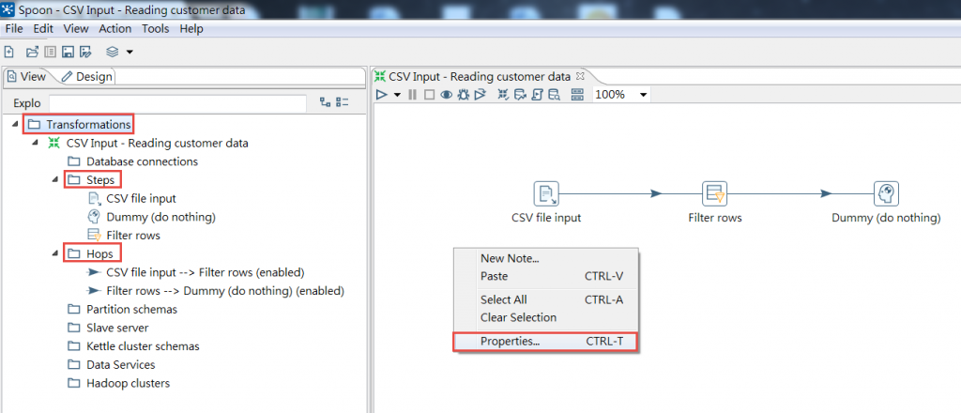This screenshot has width=961, height=413.
Task: Pause the running transformation
Action: 413,95
